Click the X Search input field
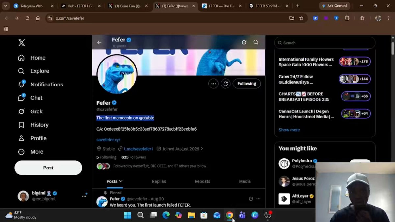 click(325, 43)
